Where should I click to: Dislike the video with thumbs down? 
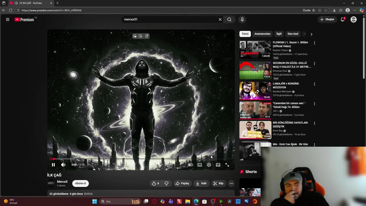click(166, 183)
